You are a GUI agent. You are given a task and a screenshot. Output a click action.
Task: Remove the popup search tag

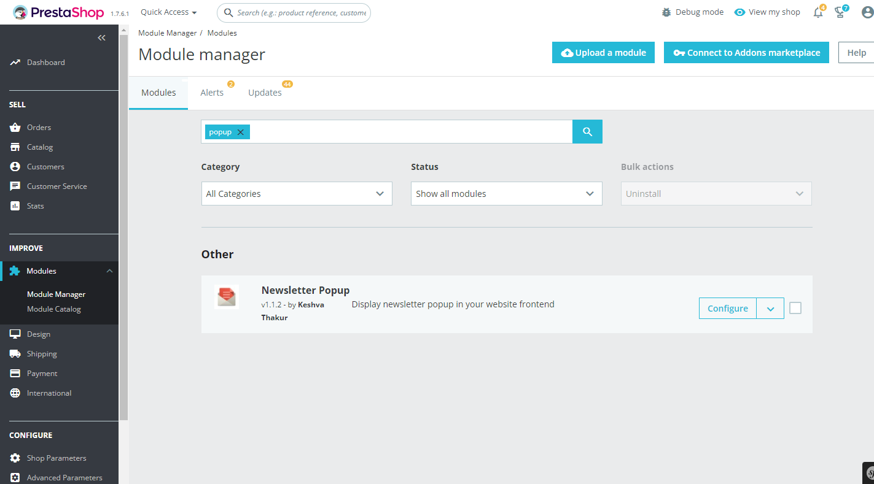[240, 132]
